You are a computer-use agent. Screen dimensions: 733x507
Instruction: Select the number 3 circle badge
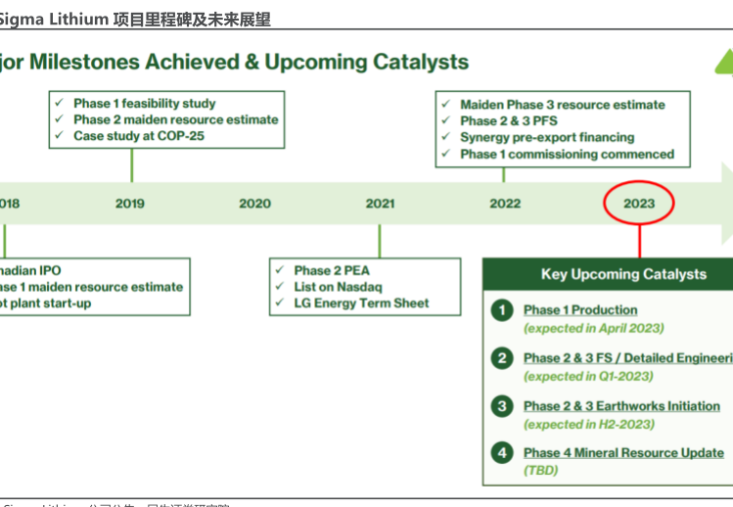tap(502, 406)
